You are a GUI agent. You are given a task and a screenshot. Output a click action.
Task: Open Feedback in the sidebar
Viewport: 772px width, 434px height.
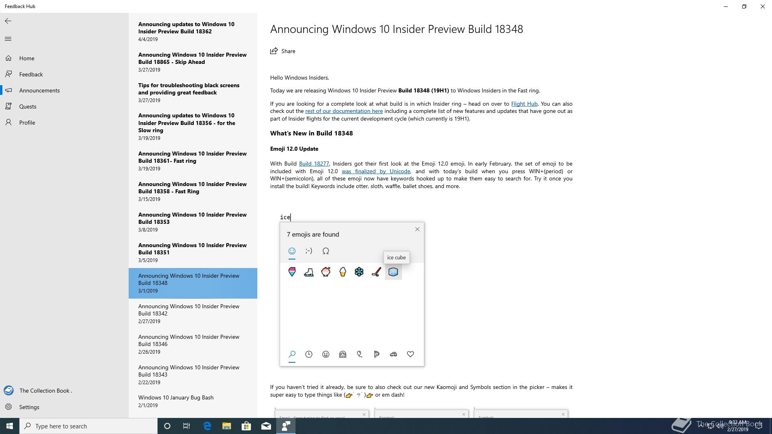64,74
